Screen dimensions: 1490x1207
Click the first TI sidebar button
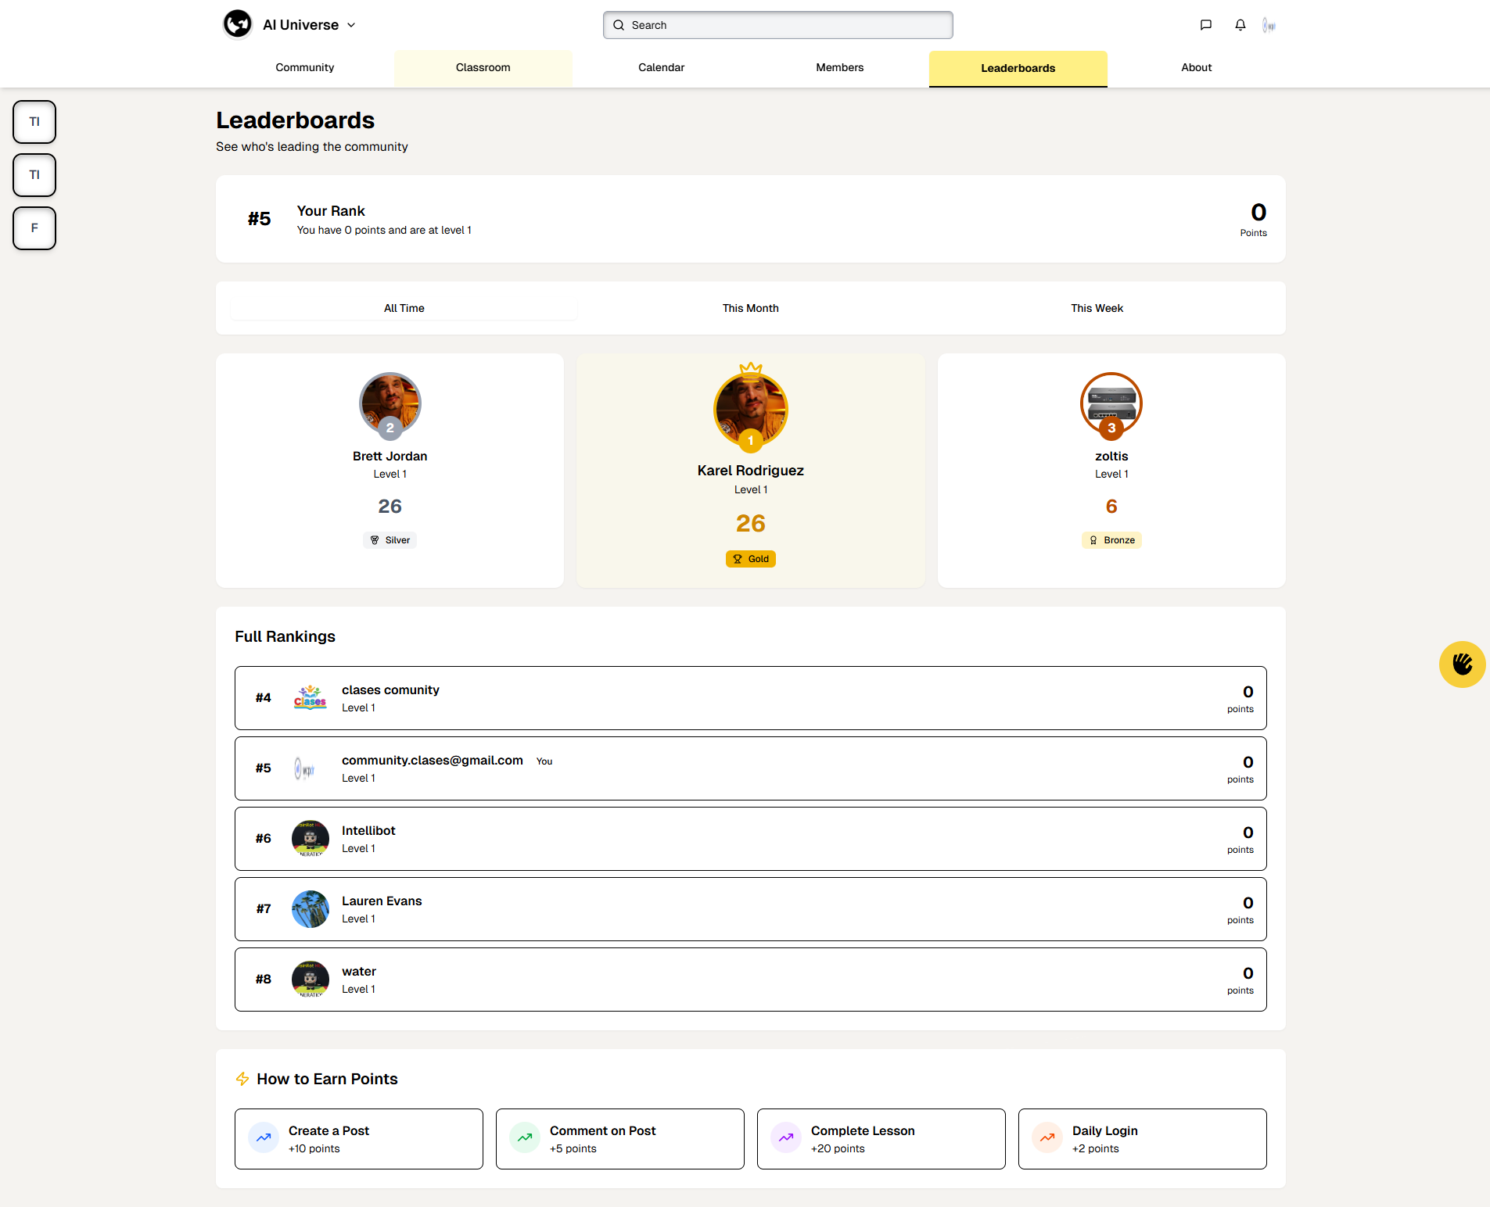[34, 122]
